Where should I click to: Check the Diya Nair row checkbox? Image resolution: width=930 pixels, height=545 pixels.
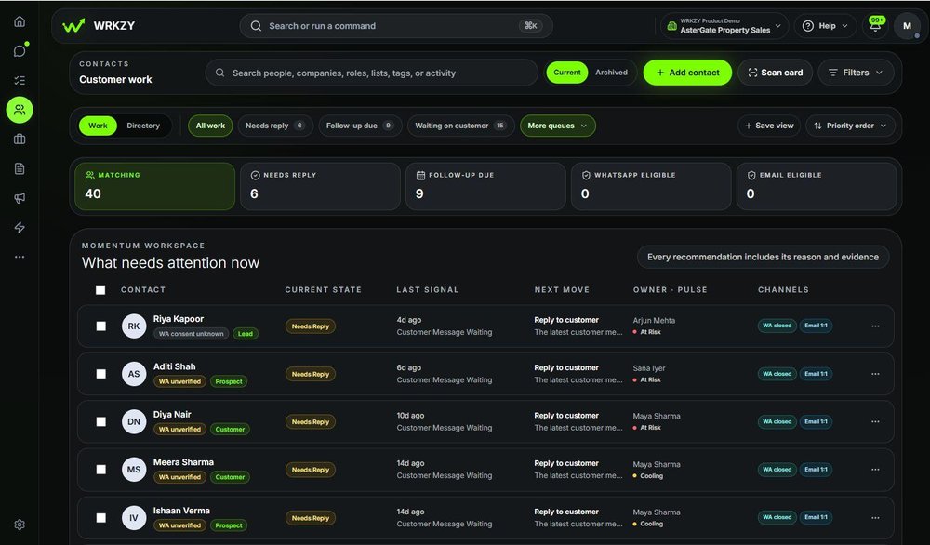[100, 421]
